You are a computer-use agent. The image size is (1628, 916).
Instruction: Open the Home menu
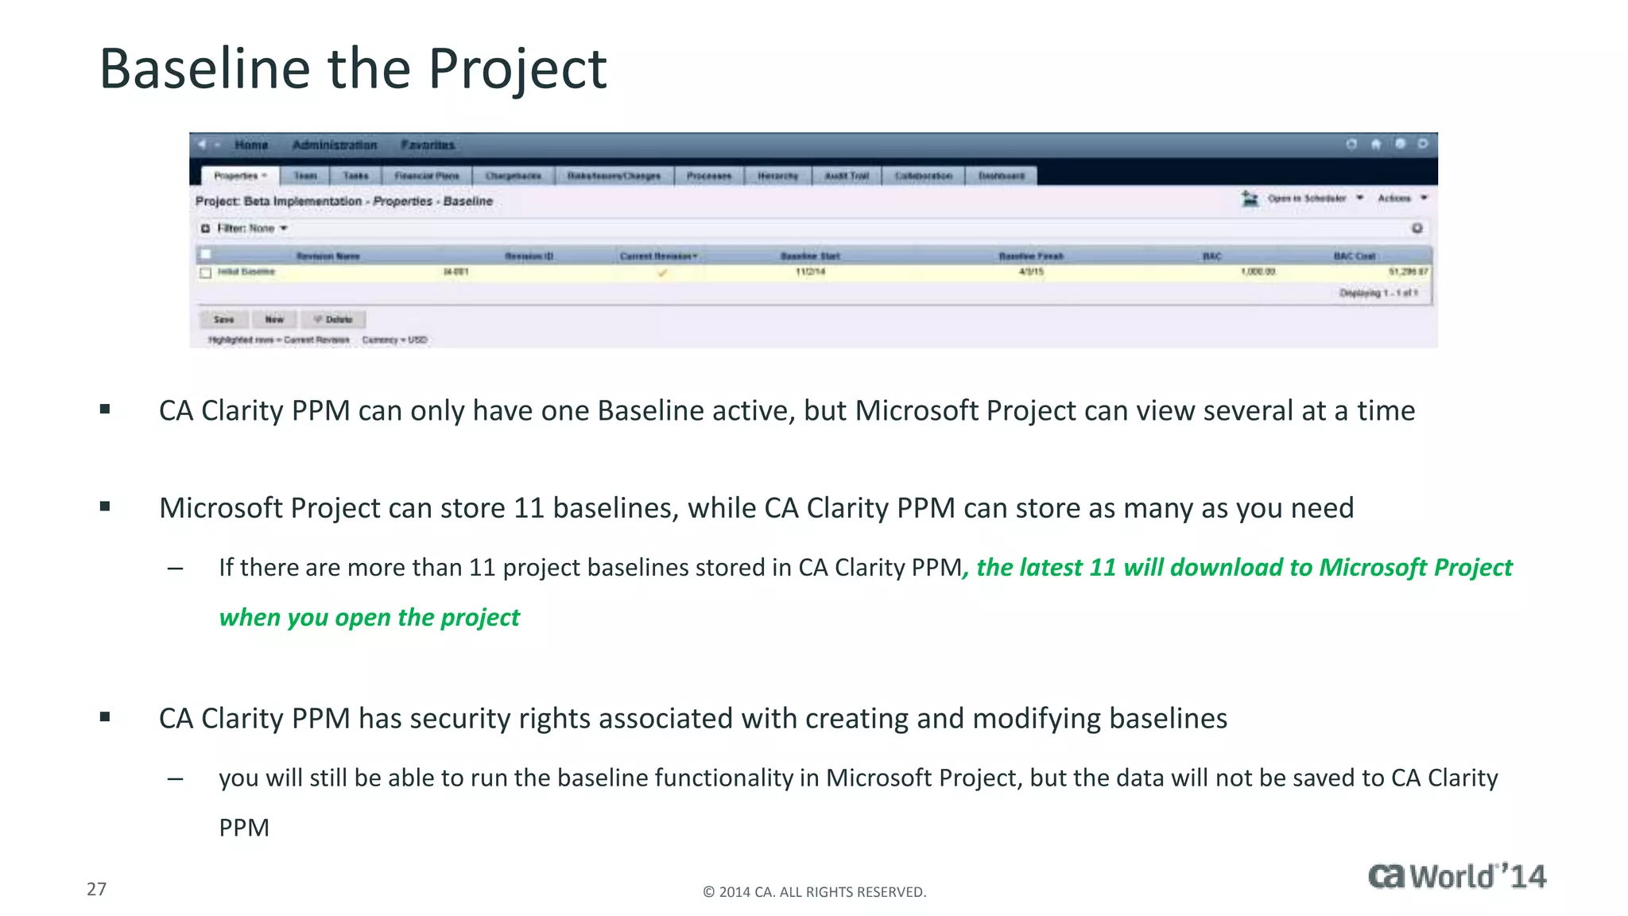251,145
